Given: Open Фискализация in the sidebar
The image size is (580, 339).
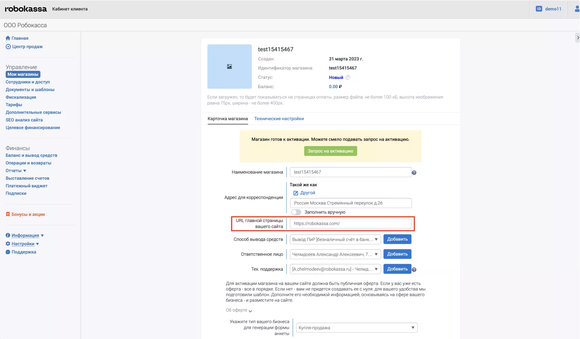Looking at the screenshot, I should coord(21,97).
